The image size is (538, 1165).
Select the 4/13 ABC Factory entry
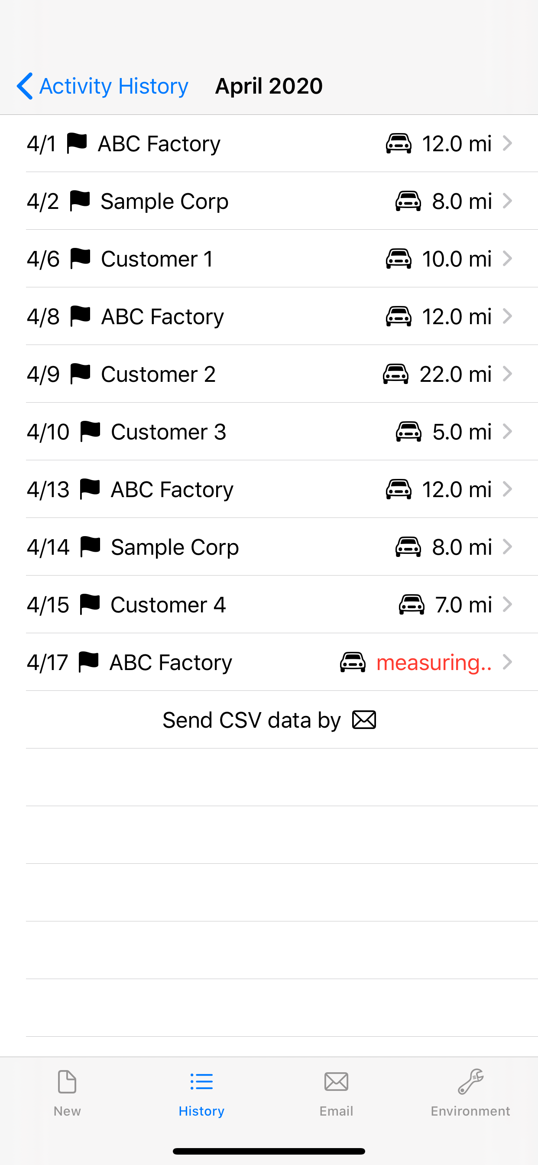(269, 489)
